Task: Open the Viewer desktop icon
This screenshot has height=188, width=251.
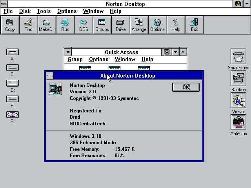Action: [x=238, y=100]
